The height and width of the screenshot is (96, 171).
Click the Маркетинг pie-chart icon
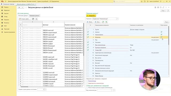(x=2, y=10)
